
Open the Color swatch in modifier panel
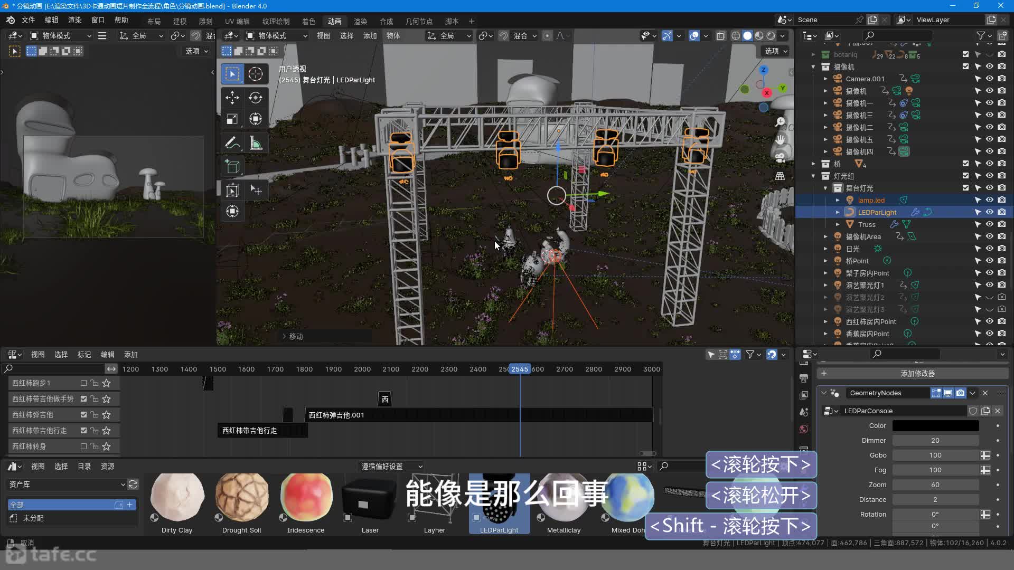click(935, 426)
